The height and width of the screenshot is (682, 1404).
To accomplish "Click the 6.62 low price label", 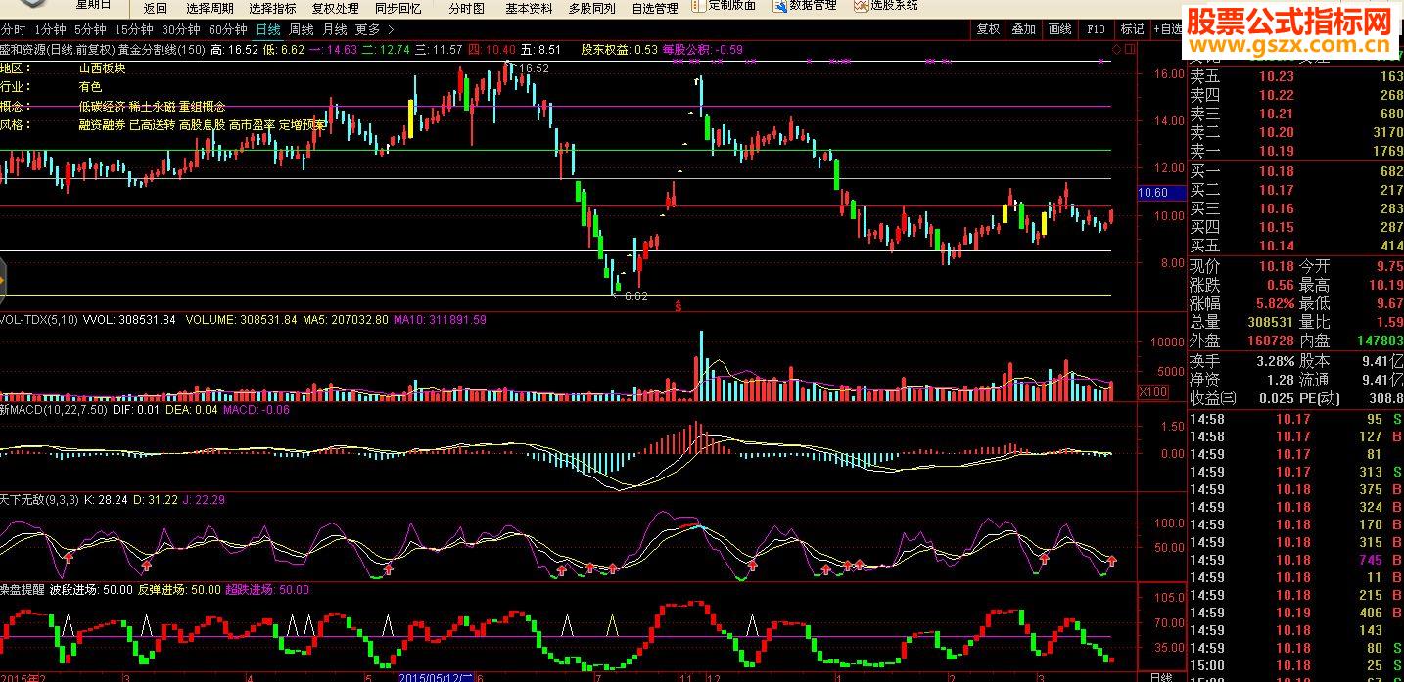I will coord(635,296).
